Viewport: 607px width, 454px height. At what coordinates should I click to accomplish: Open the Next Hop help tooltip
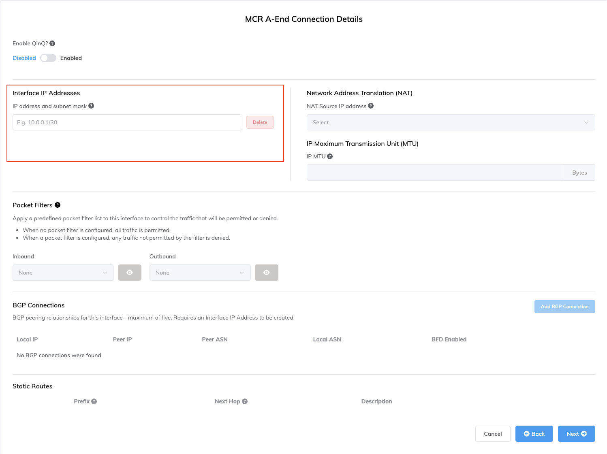click(x=245, y=401)
